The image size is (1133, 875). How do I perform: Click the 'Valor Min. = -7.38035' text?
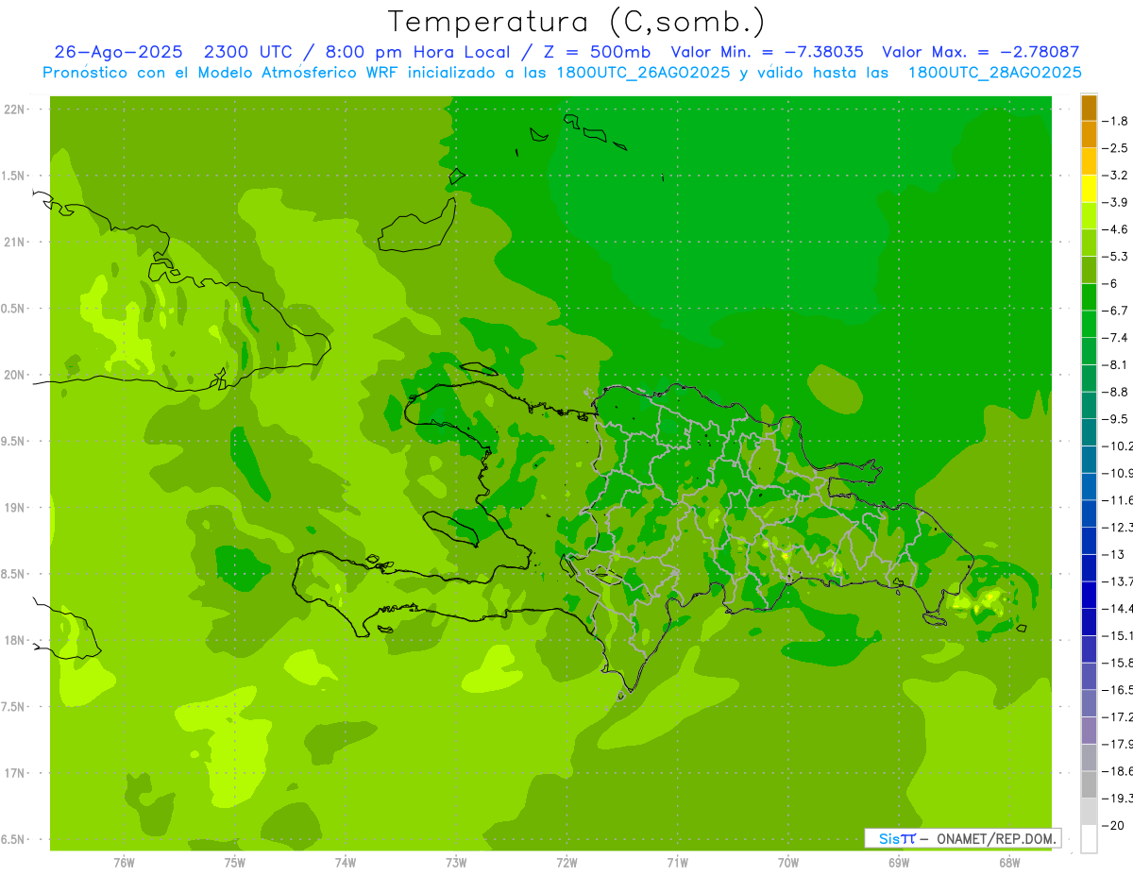coord(768,52)
